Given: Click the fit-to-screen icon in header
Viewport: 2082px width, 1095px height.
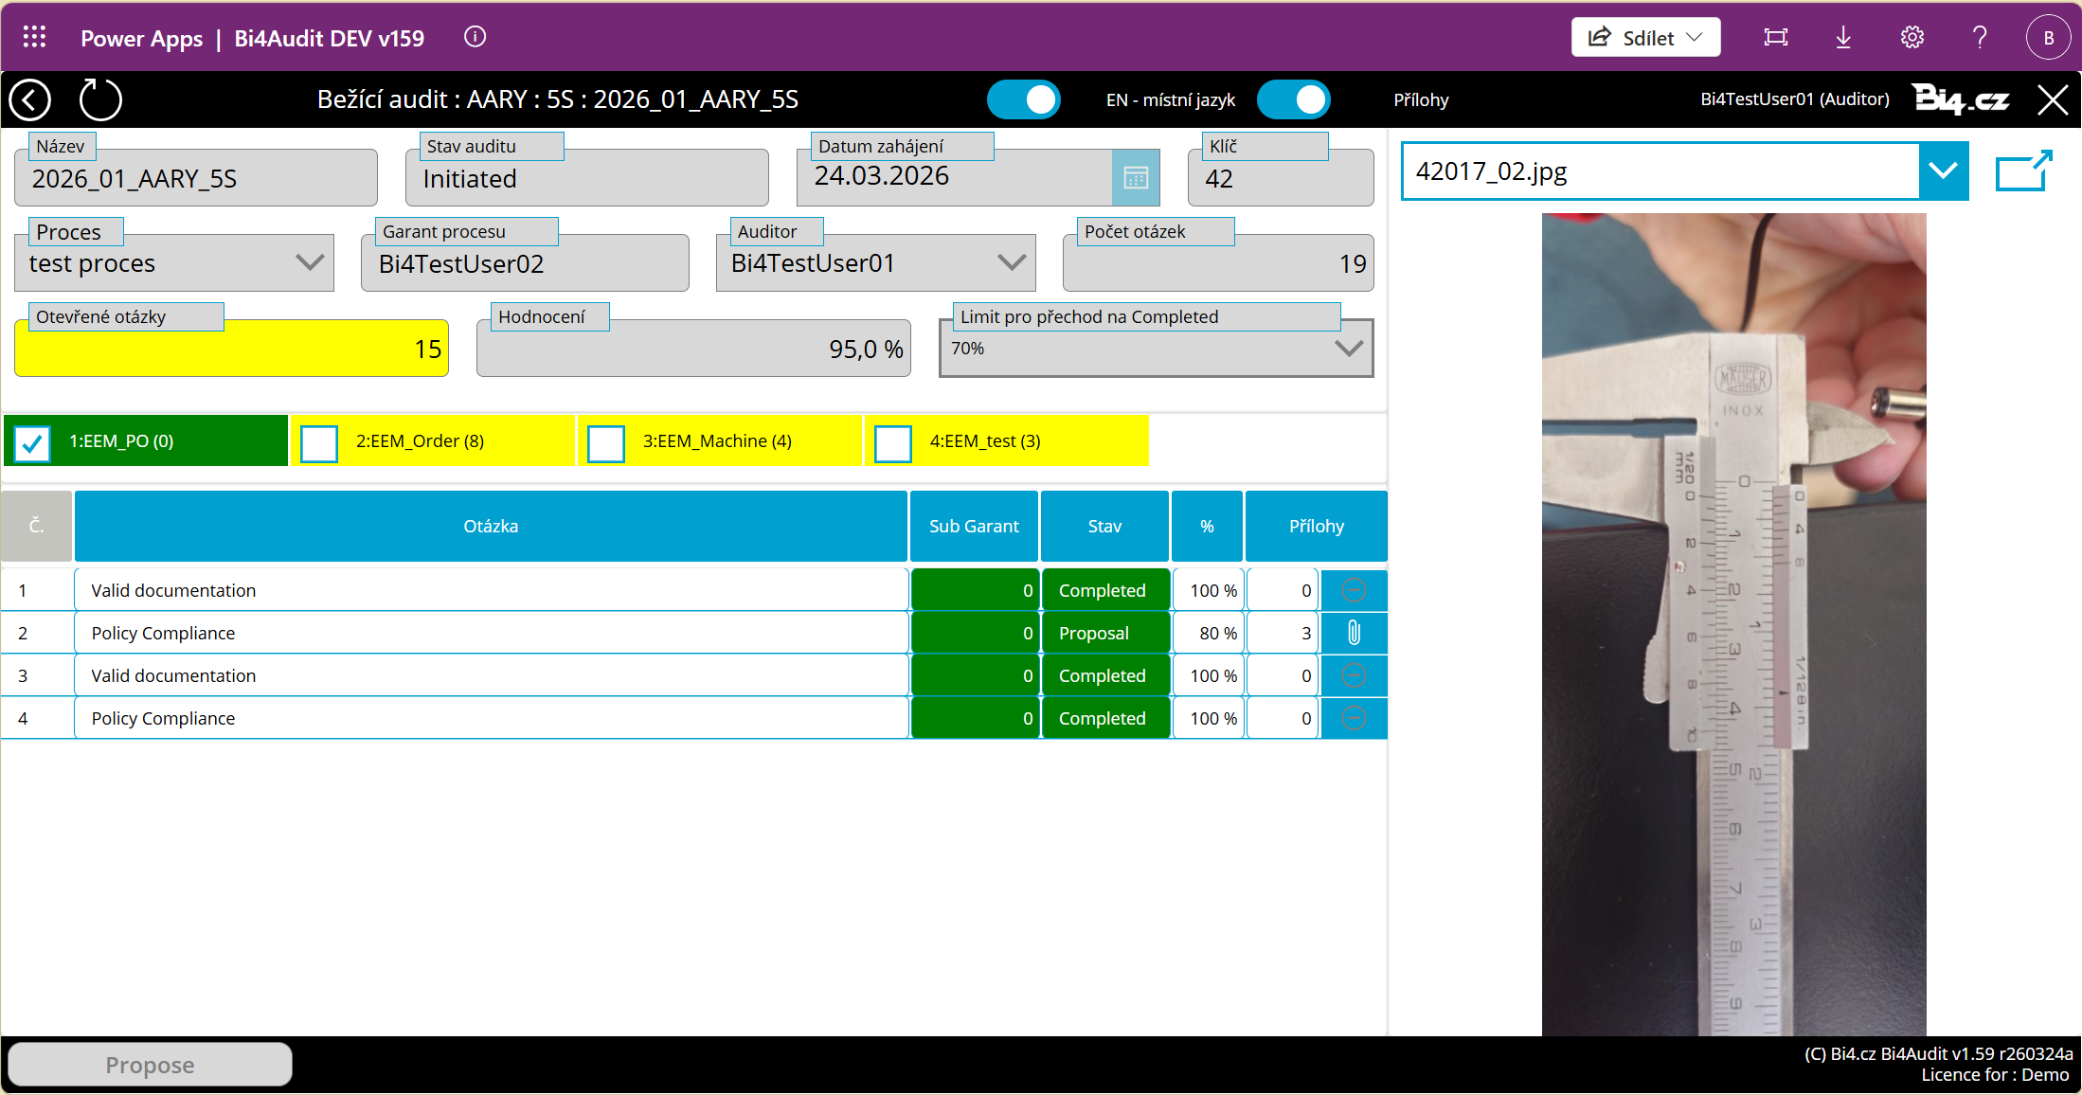Looking at the screenshot, I should (1775, 37).
